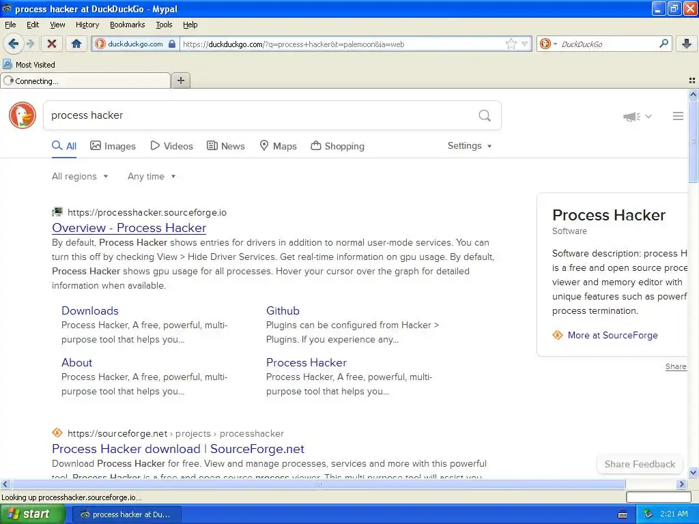Select the process hacker taskbar button
Viewport: 699px width, 524px height.
(x=126, y=514)
